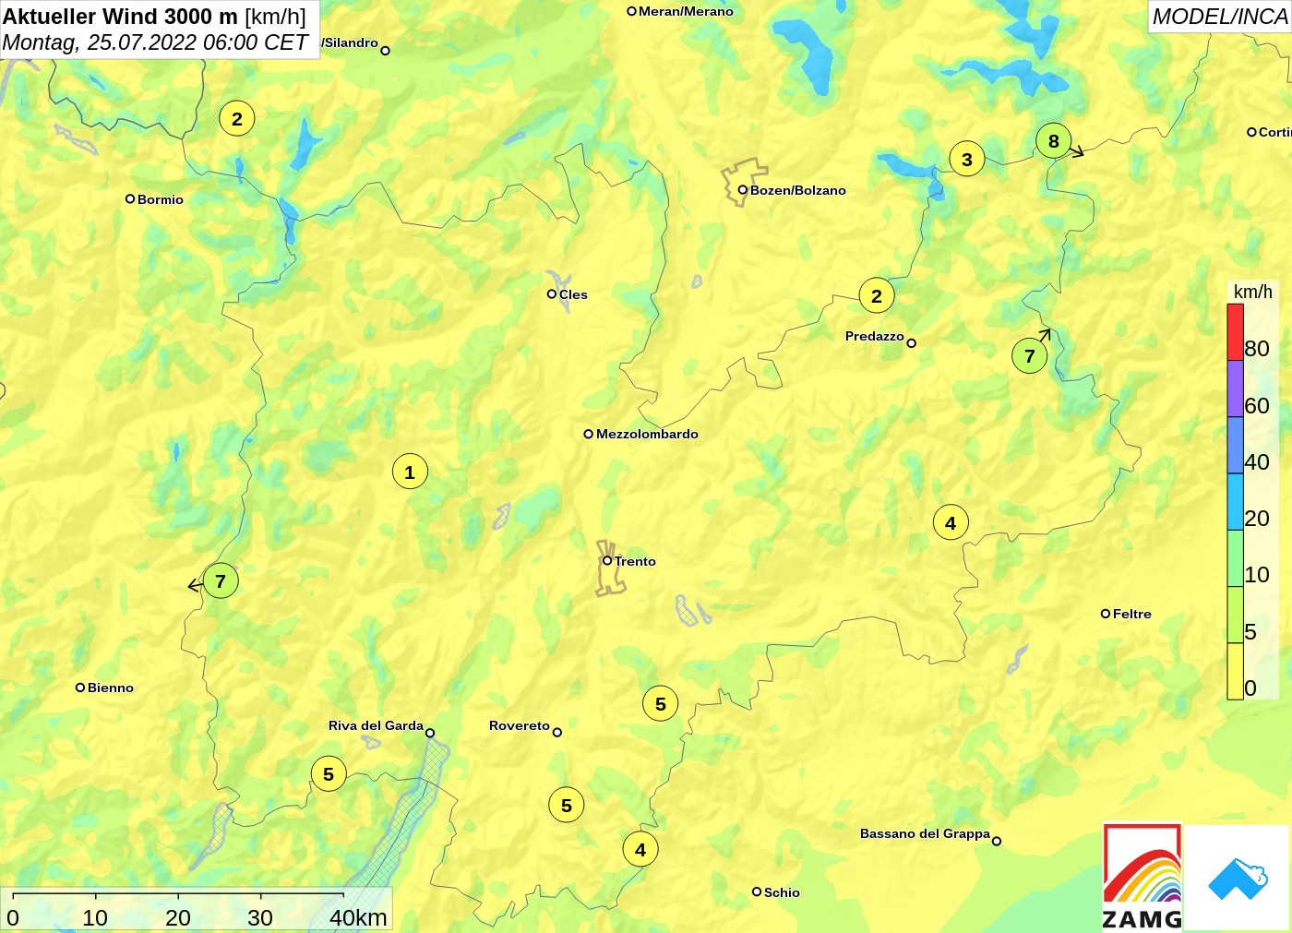1292x933 pixels.
Task: Click the 40km scale bar label
Action: pyautogui.click(x=358, y=917)
